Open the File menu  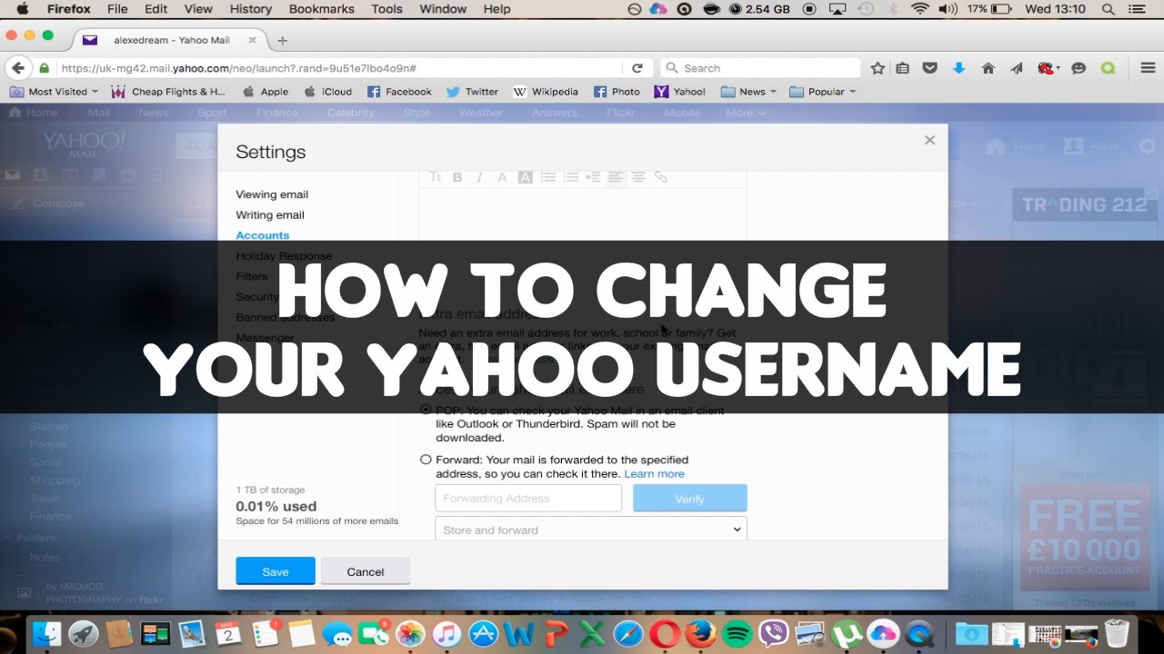(x=117, y=9)
